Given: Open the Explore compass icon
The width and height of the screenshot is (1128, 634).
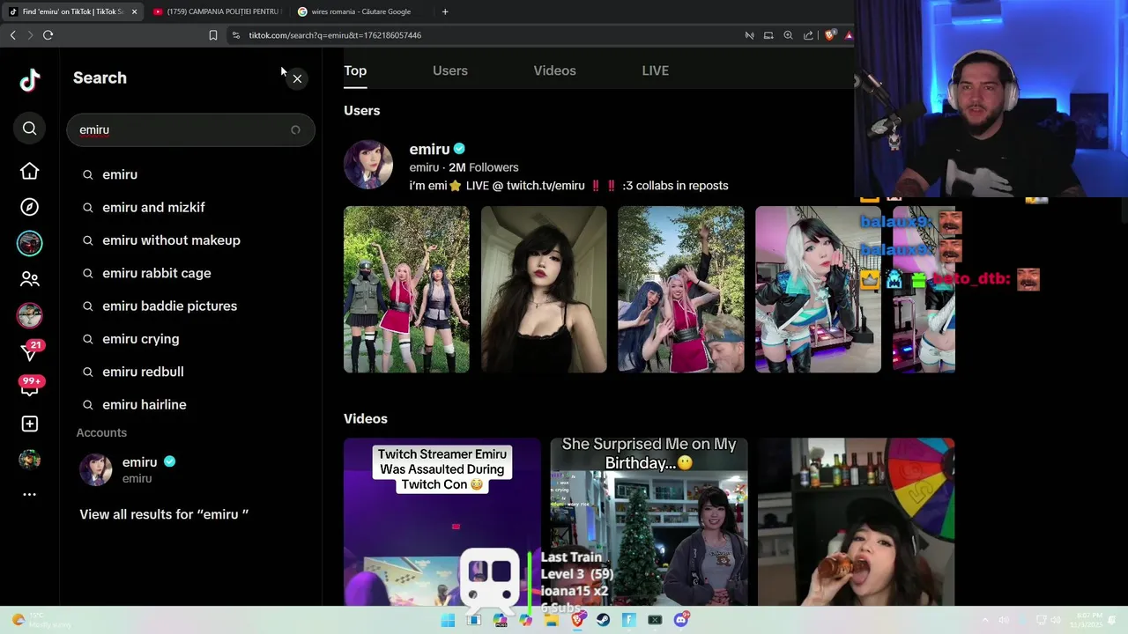Looking at the screenshot, I should [x=29, y=207].
